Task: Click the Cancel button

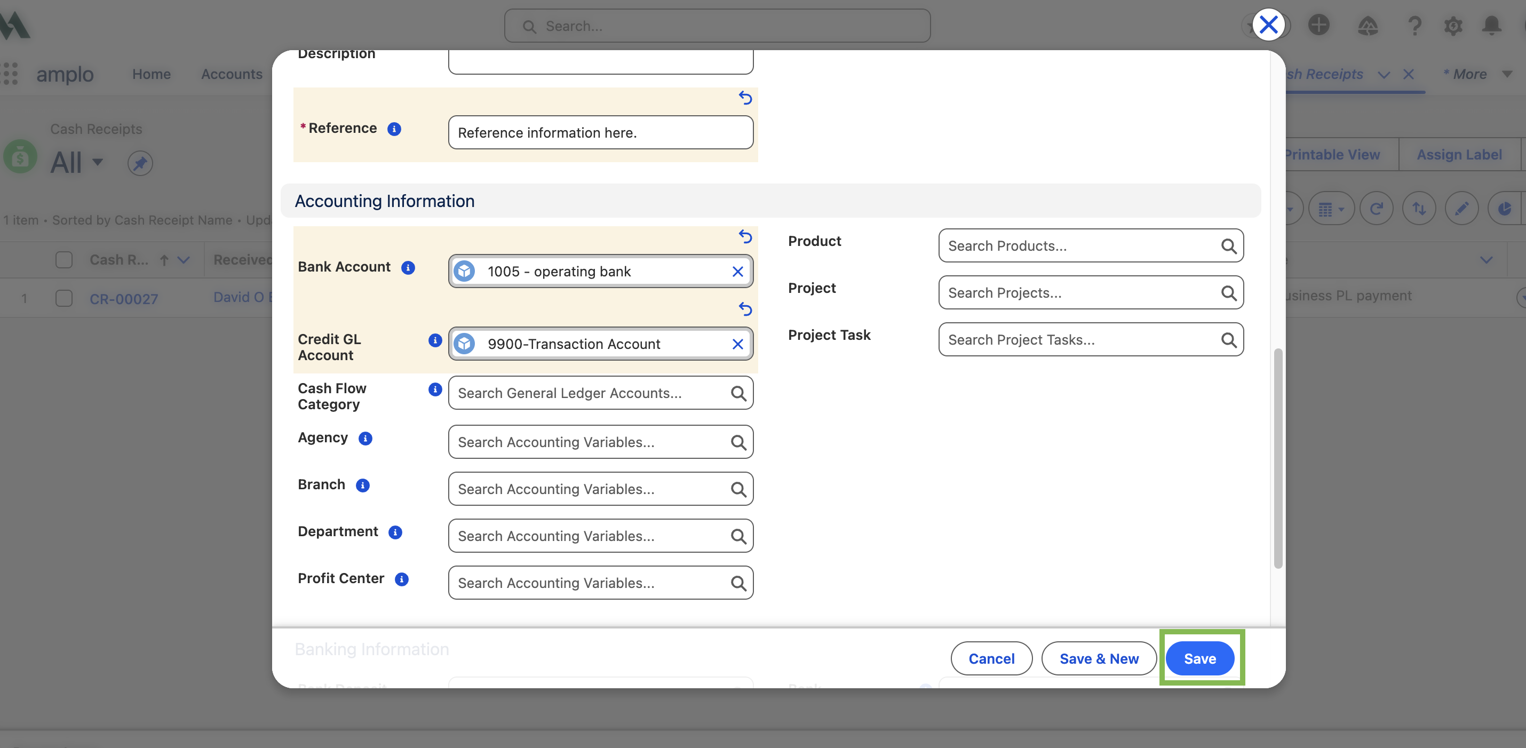Action: pos(991,658)
